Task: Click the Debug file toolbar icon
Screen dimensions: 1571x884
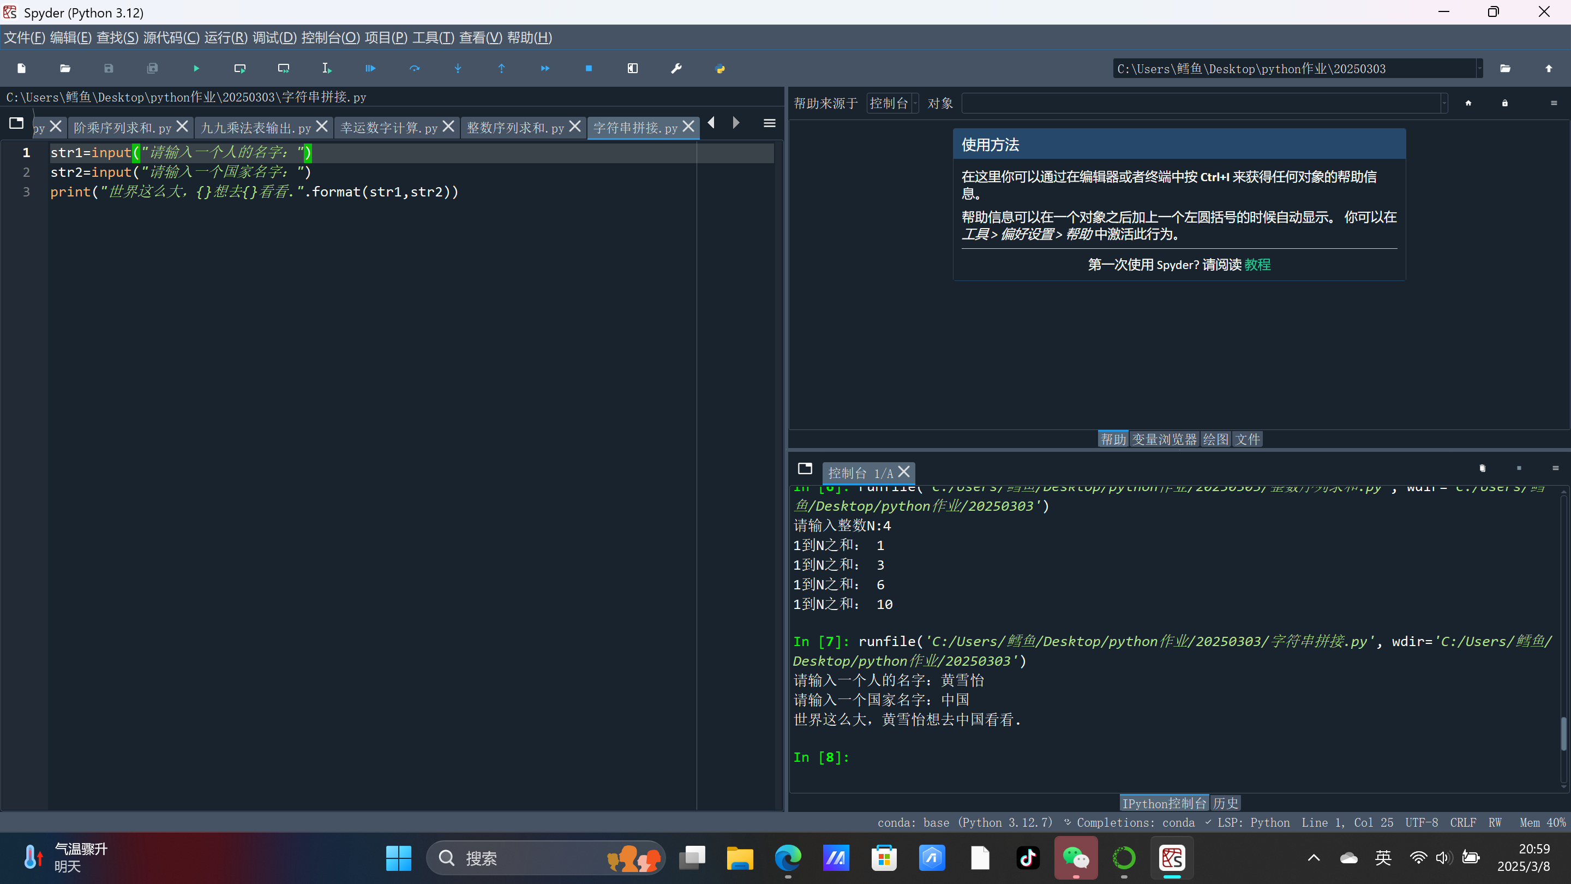Action: (x=370, y=68)
